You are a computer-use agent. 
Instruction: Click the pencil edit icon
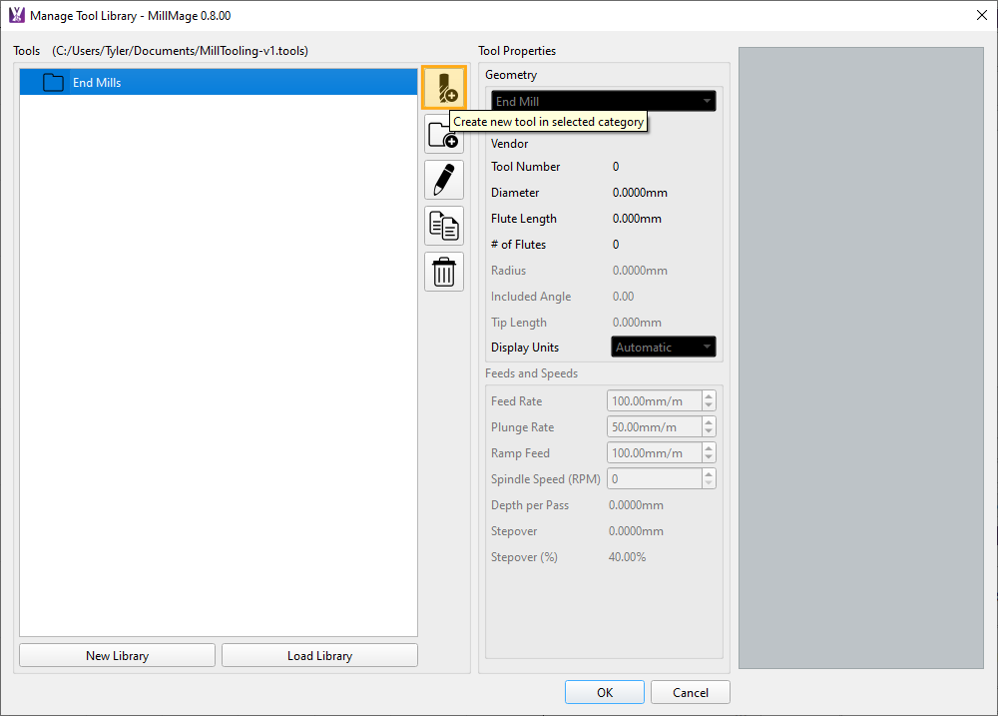pyautogui.click(x=443, y=180)
